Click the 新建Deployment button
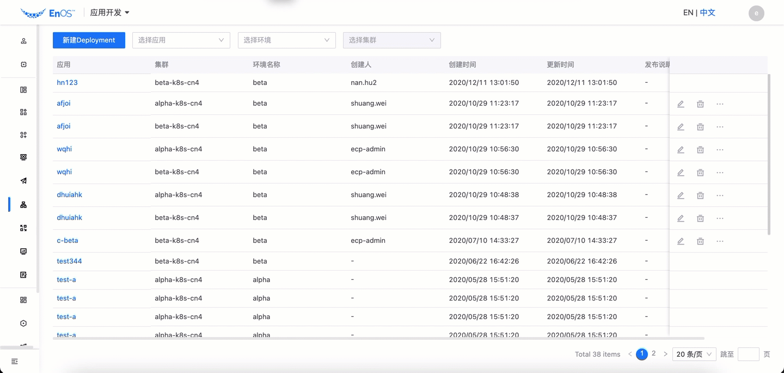Image resolution: width=784 pixels, height=373 pixels. (89, 40)
